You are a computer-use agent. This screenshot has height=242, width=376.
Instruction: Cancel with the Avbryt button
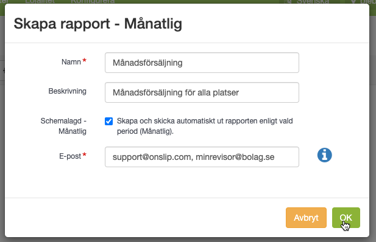coord(306,218)
